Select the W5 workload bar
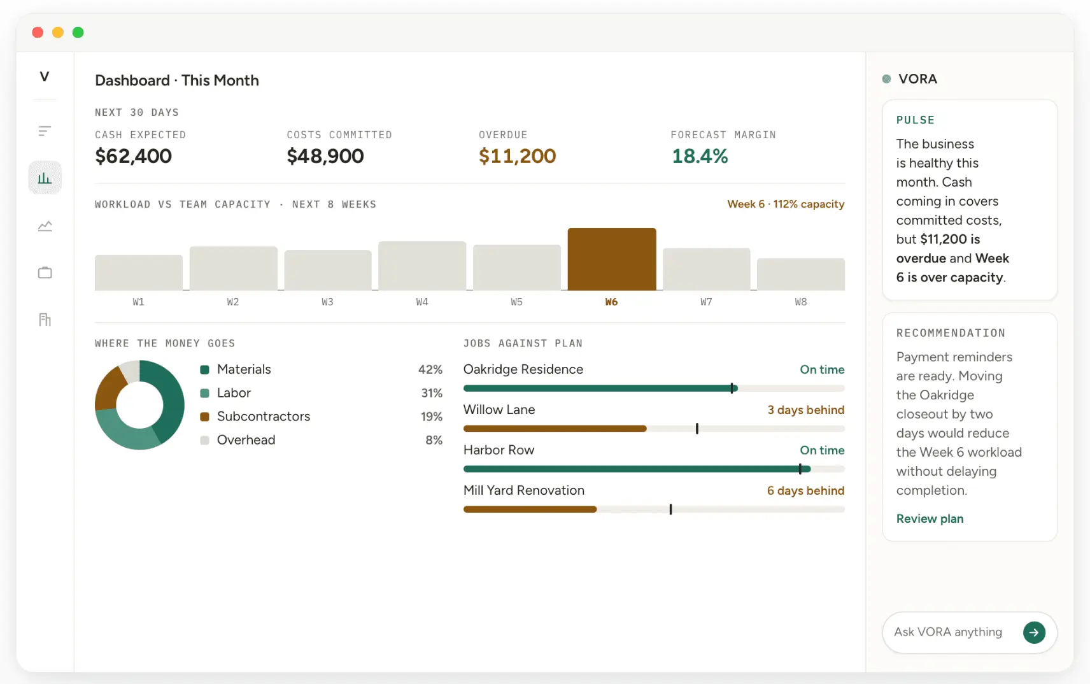1090x684 pixels. pyautogui.click(x=517, y=267)
